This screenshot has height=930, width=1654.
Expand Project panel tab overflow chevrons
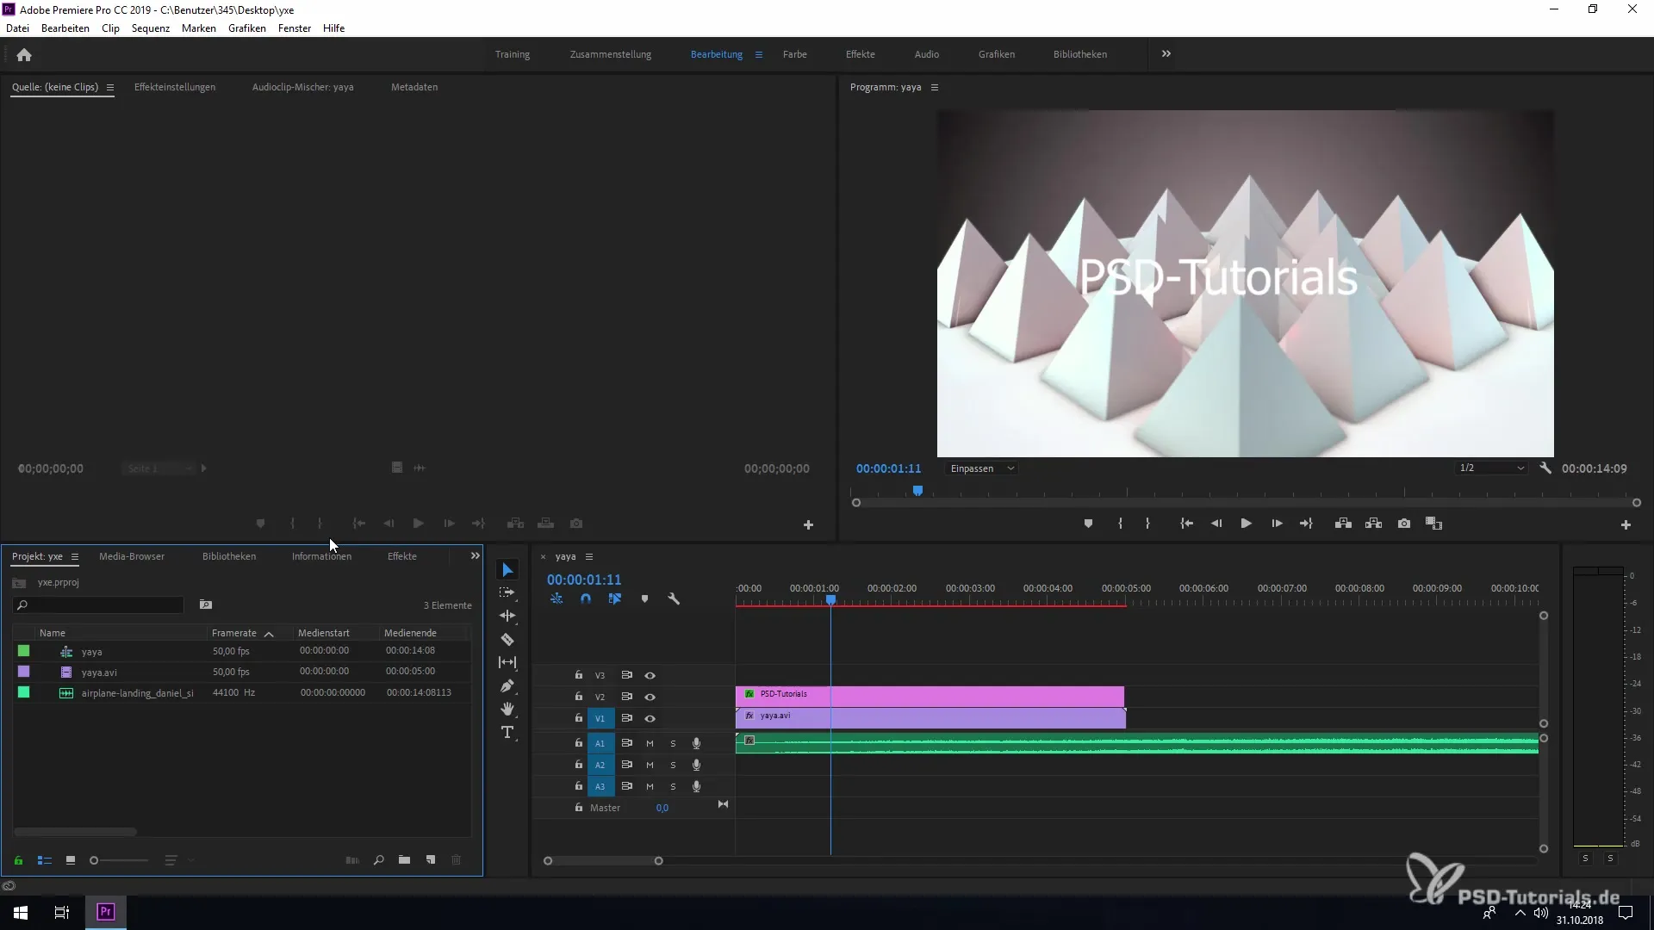(475, 556)
